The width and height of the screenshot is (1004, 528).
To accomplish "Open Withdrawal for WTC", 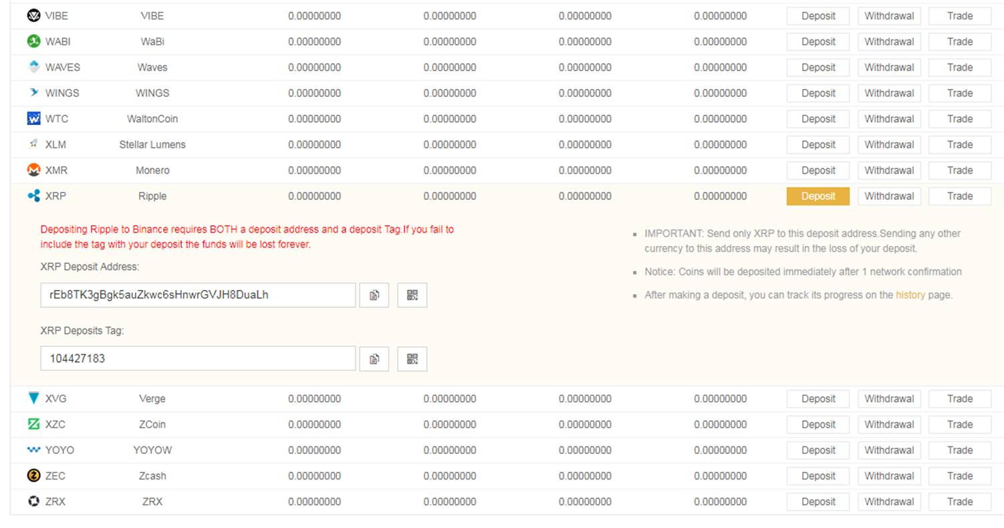I will click(889, 119).
